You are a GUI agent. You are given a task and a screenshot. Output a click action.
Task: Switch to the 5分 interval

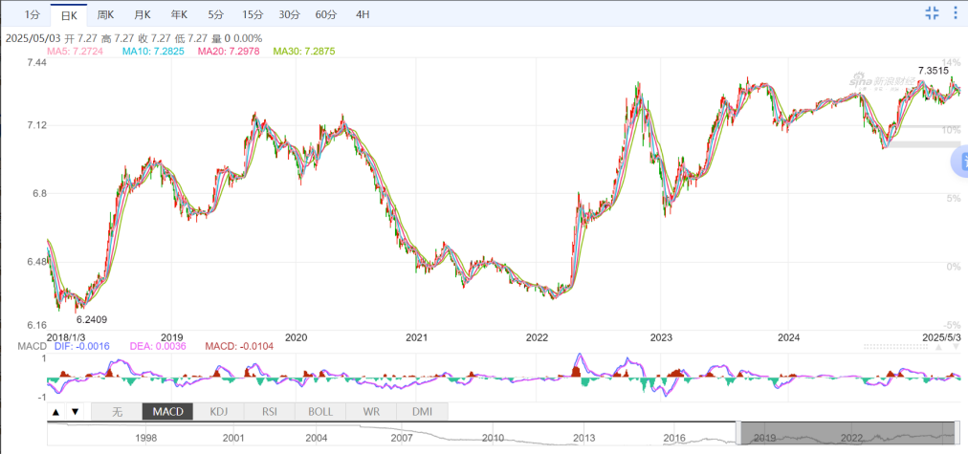(x=215, y=14)
